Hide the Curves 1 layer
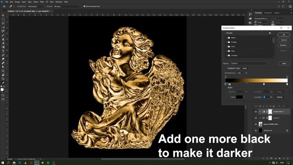This screenshot has height=165, width=293. pos(256,118)
